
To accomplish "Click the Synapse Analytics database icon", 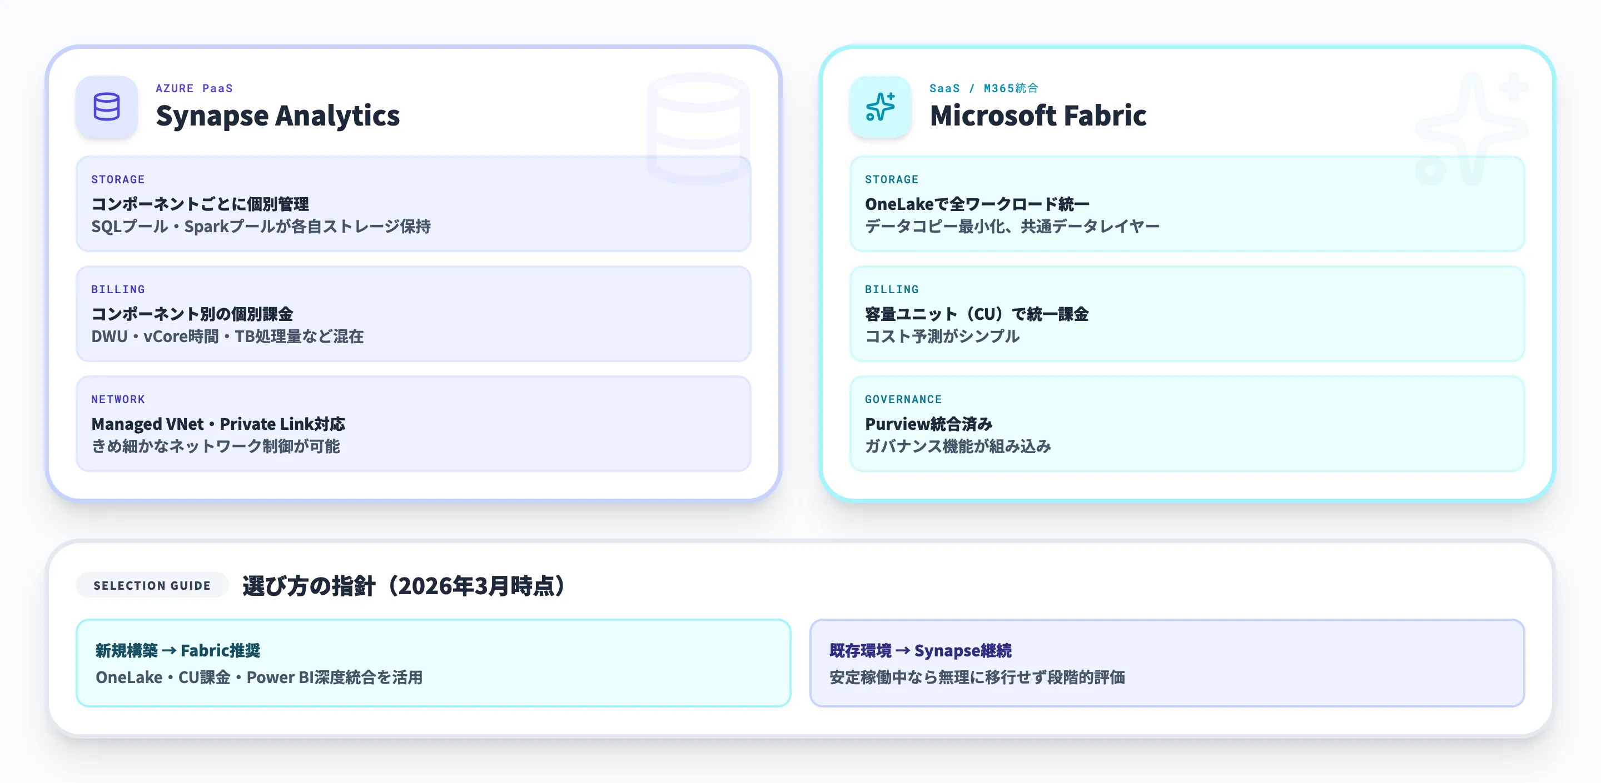I will coord(106,107).
